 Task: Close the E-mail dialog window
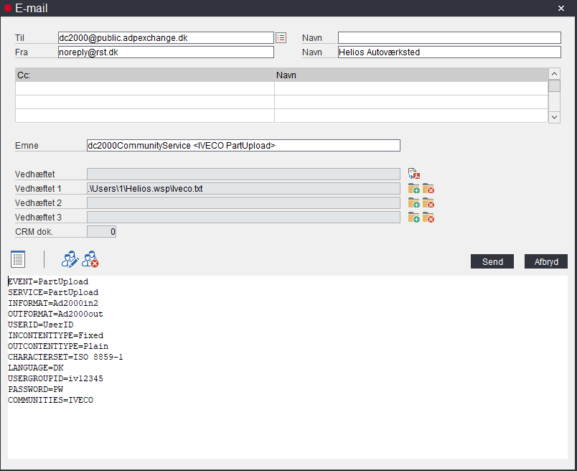pyautogui.click(x=561, y=8)
